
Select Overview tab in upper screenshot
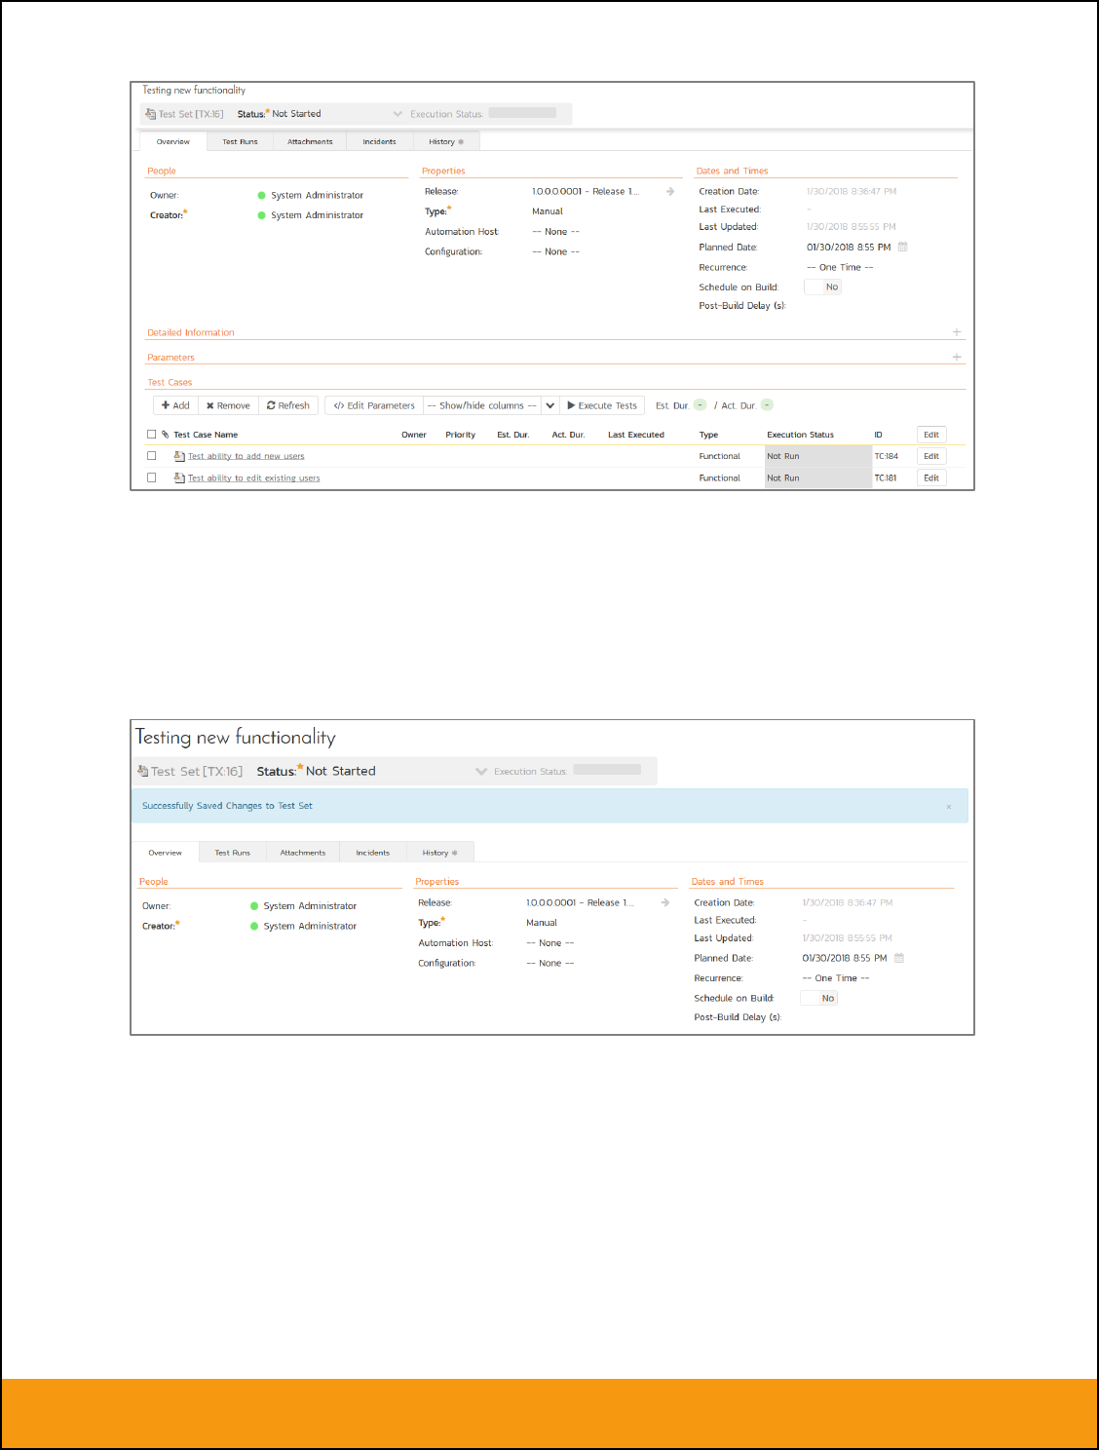[173, 142]
